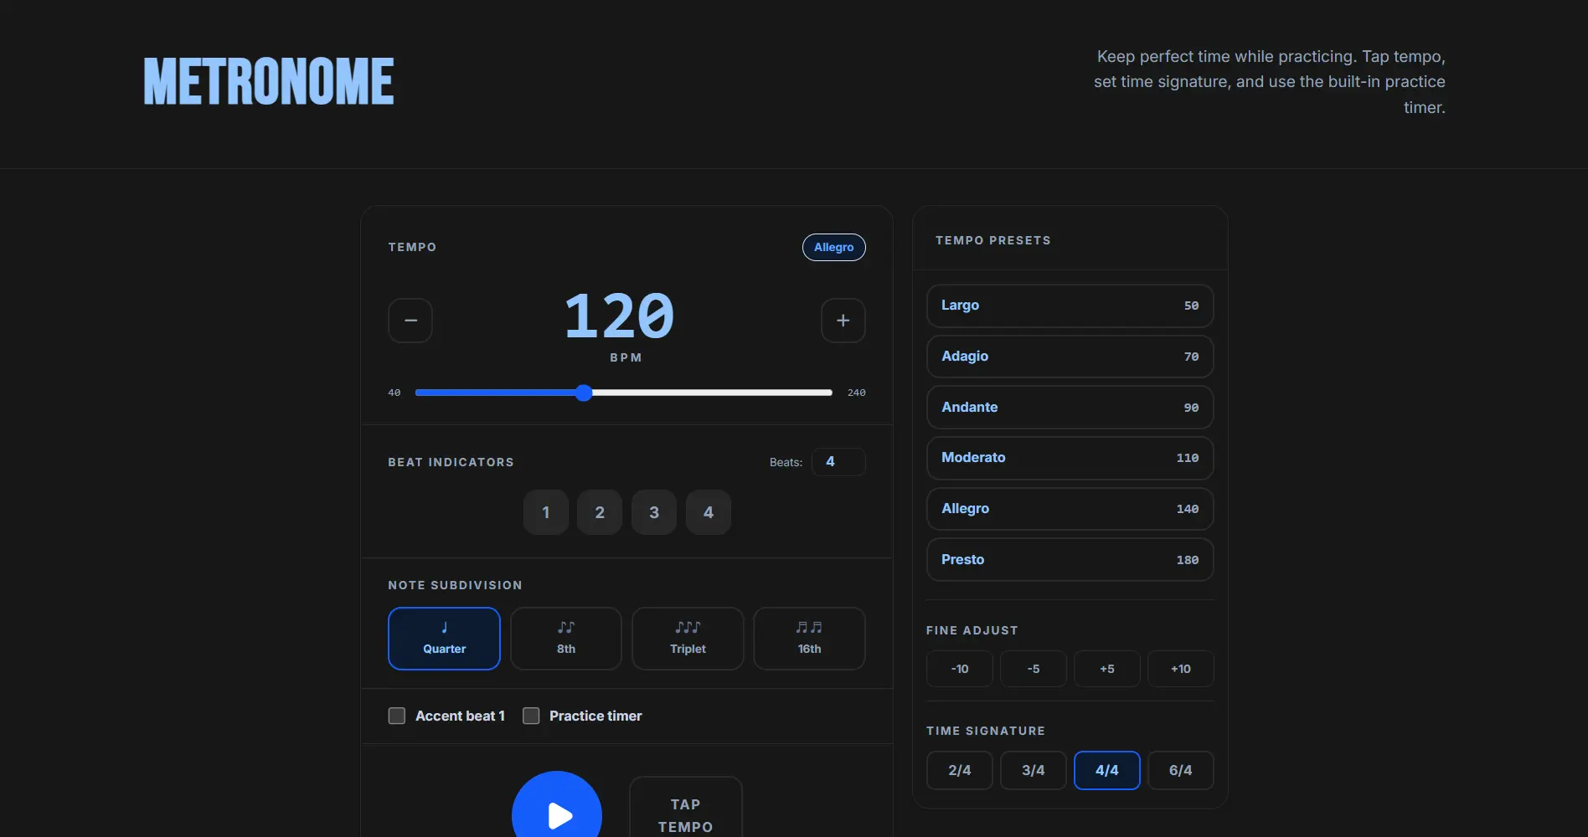Screen dimensions: 1588x837
Task: Click the METRONOME title
Action: tap(269, 81)
